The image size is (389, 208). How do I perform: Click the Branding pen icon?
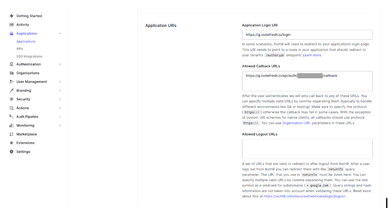tap(11, 91)
